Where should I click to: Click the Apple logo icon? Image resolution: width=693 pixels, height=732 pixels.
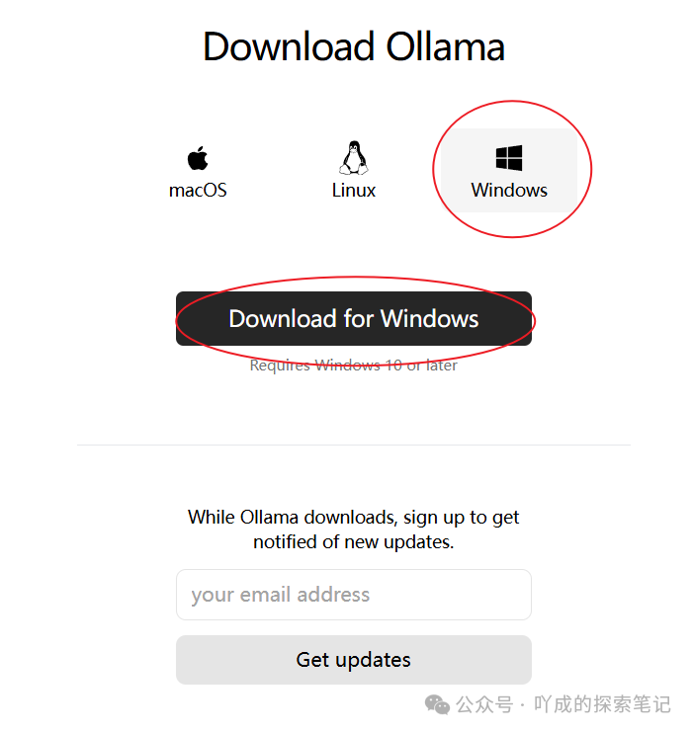click(198, 158)
